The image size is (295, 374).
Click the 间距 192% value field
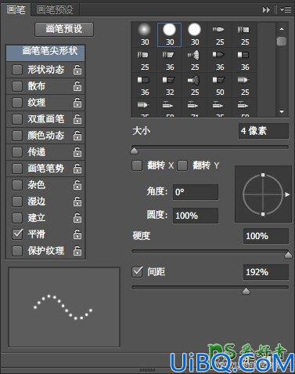click(x=266, y=272)
